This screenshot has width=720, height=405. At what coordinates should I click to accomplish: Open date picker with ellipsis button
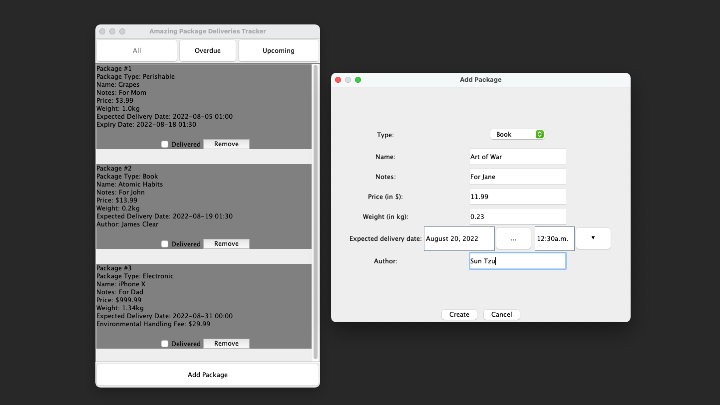[513, 238]
